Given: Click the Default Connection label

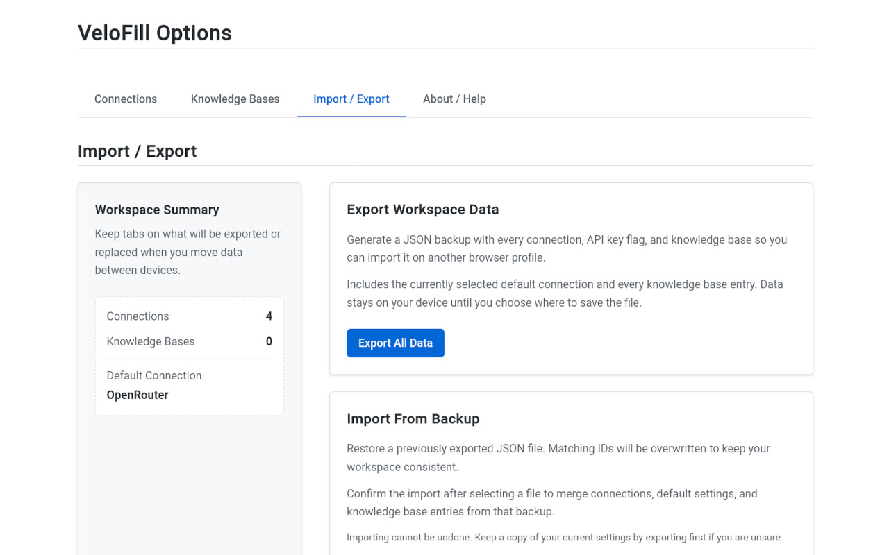Looking at the screenshot, I should pyautogui.click(x=153, y=375).
